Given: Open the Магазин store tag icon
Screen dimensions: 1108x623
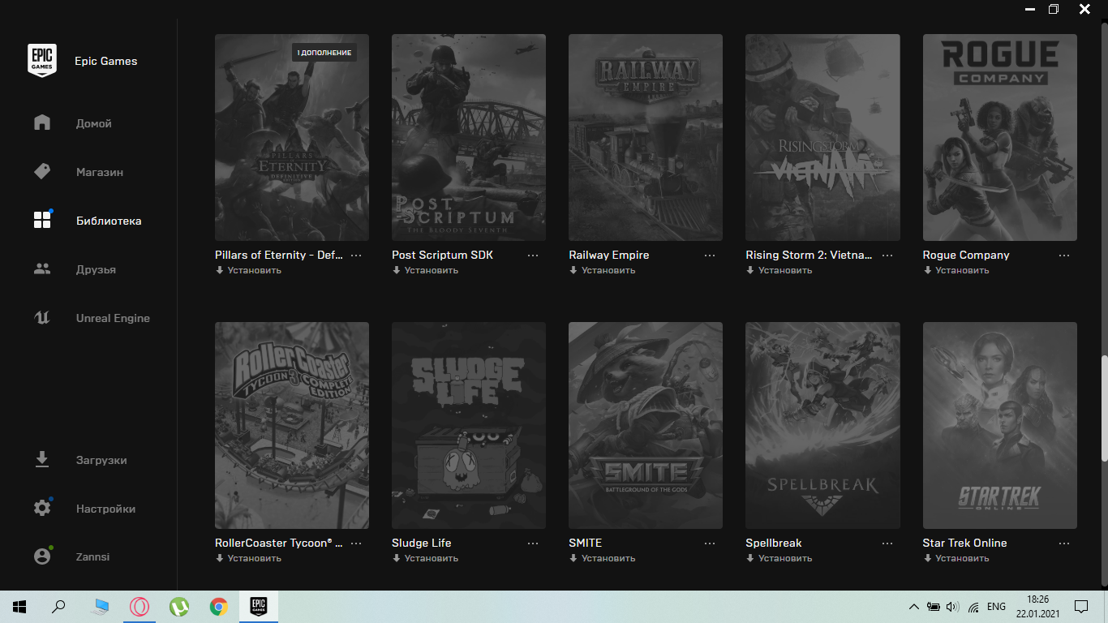Looking at the screenshot, I should (x=42, y=172).
